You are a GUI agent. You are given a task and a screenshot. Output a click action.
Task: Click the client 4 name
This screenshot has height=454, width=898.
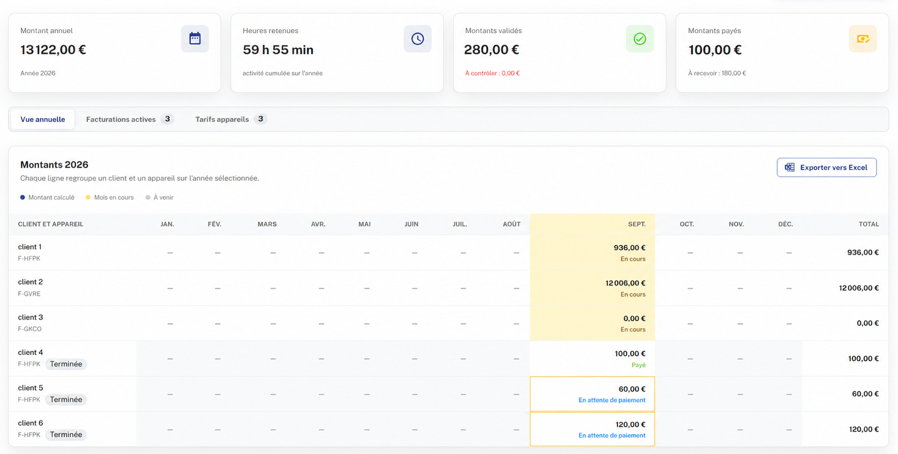[x=31, y=352]
